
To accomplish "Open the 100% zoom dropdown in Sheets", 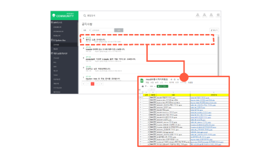I will (152, 86).
